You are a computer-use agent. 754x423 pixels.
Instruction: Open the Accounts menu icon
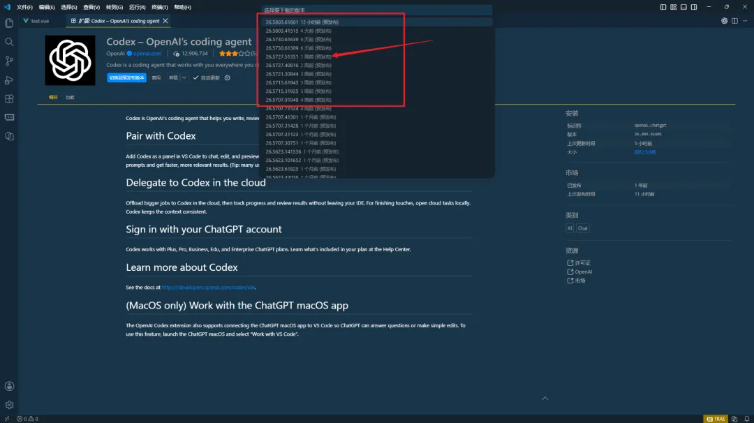tap(9, 386)
